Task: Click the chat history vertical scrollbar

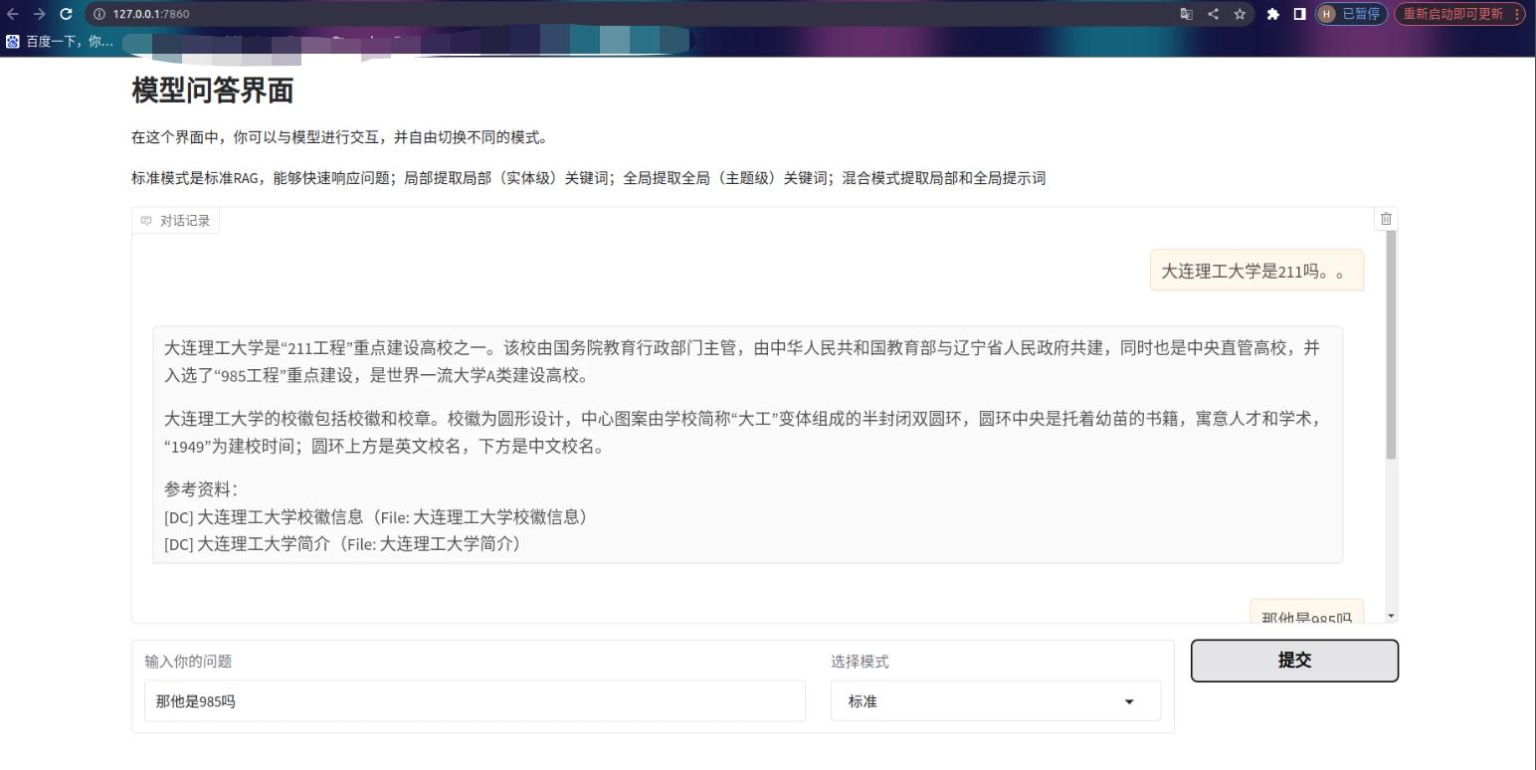Action: click(x=1391, y=348)
